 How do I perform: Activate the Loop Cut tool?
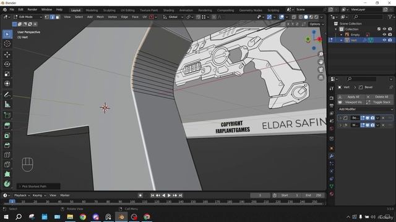click(7, 155)
